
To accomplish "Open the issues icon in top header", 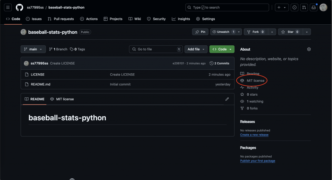I will pyautogui.click(x=294, y=7).
